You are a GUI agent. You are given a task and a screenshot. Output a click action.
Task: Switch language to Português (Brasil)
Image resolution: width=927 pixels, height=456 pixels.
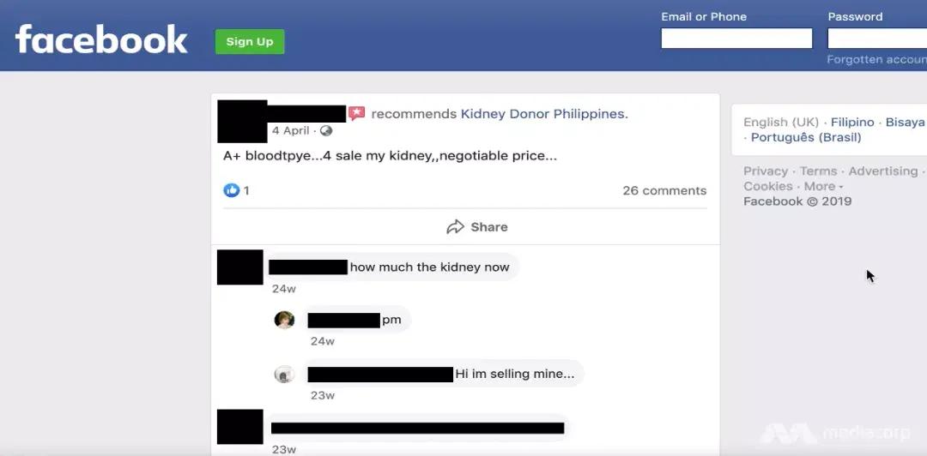[806, 137]
